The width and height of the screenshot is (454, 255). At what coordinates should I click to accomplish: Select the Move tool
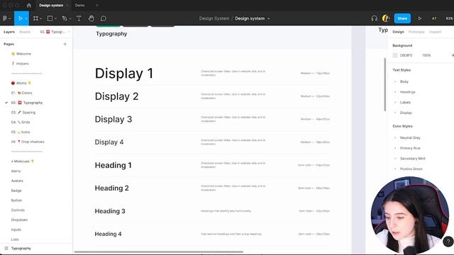pos(21,18)
